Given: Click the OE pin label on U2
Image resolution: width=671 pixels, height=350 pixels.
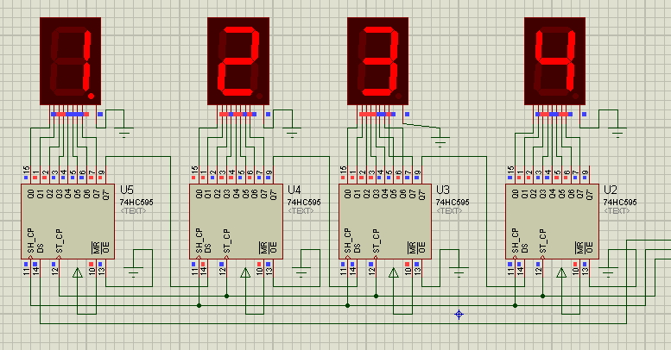Looking at the screenshot, I should click(x=589, y=247).
